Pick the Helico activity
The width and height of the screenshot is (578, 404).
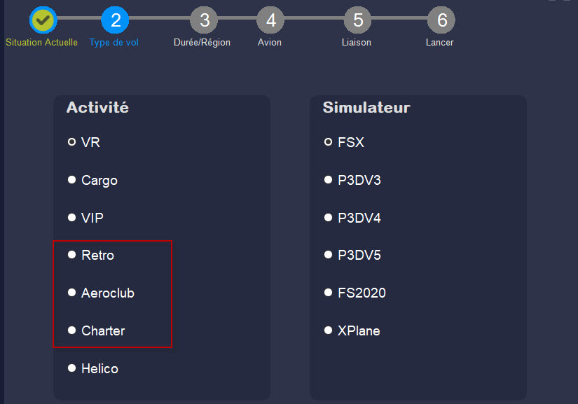click(x=93, y=369)
